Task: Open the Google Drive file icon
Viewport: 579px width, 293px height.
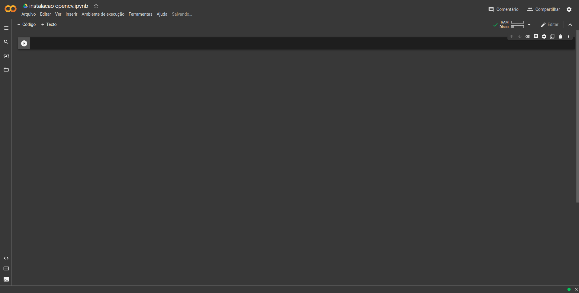Action: tap(25, 6)
